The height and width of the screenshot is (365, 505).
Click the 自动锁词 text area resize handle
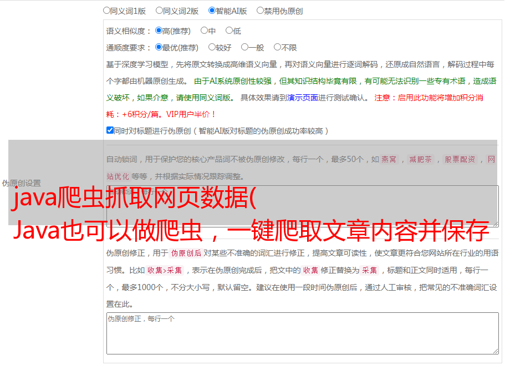coord(495,223)
